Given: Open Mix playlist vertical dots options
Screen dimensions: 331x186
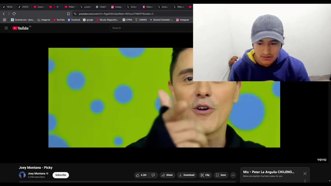Looking at the screenshot, I should coord(305,181).
